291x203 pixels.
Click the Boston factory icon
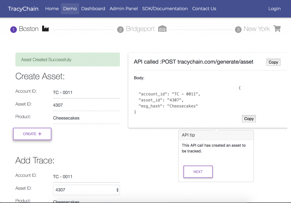click(x=45, y=28)
